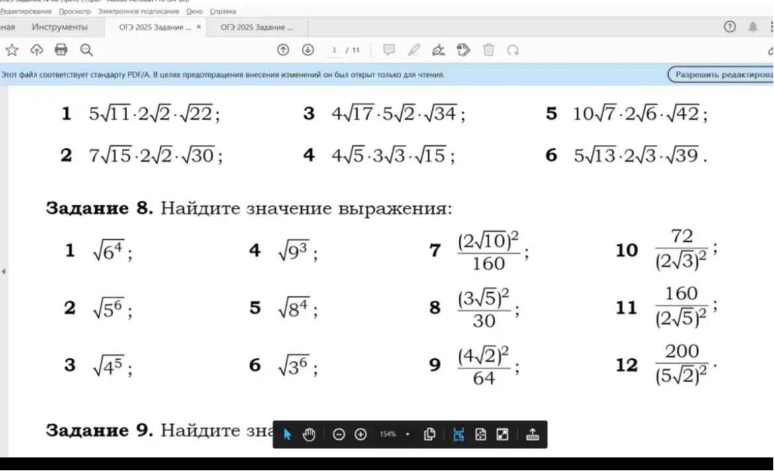The image size is (774, 471).
Task: Expand the left navigation pane arrow
Action: [3, 272]
